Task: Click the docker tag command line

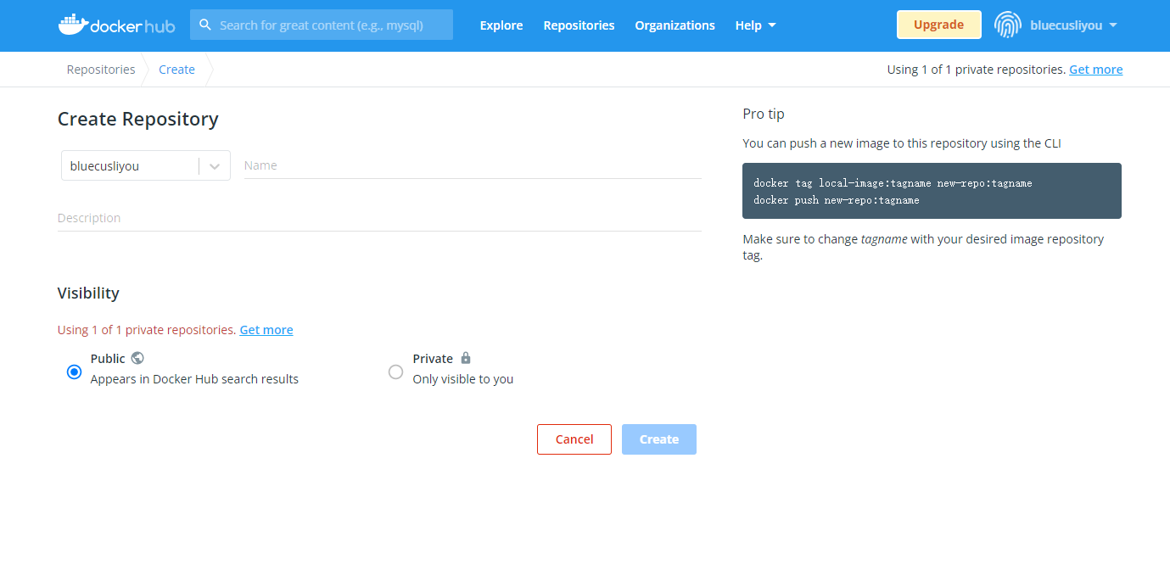Action: pos(893,183)
